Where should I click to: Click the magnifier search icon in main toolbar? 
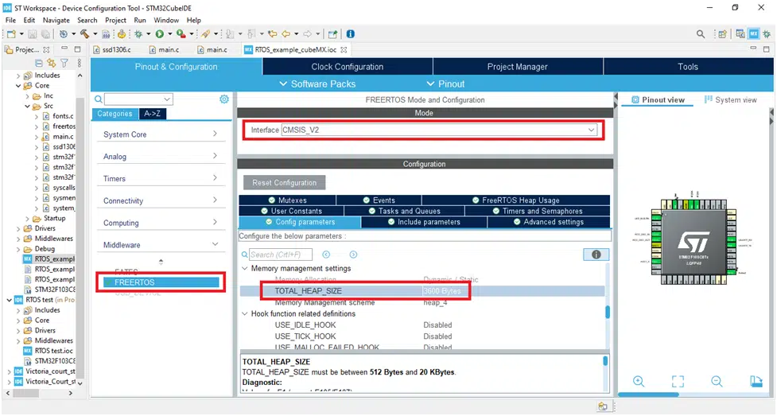click(x=700, y=33)
